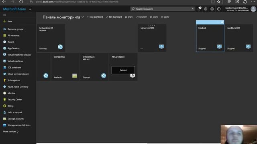The image size is (257, 144).
Task: Clear the search resources box with X
Action: 192,9
